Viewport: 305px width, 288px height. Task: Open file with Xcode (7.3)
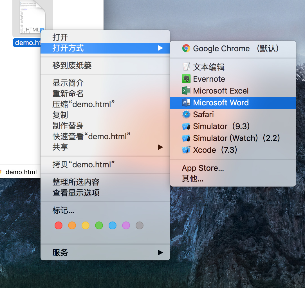pos(233,150)
